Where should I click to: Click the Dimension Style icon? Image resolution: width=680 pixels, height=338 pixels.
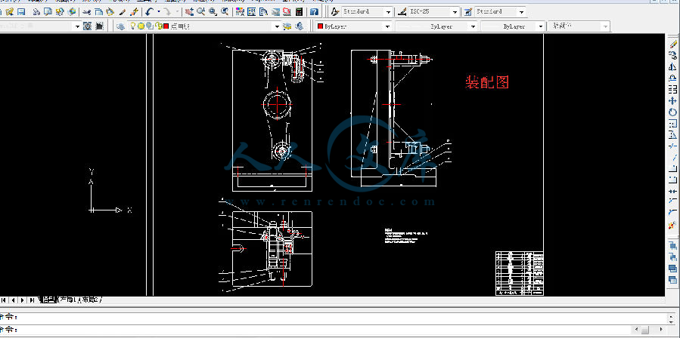pos(402,11)
